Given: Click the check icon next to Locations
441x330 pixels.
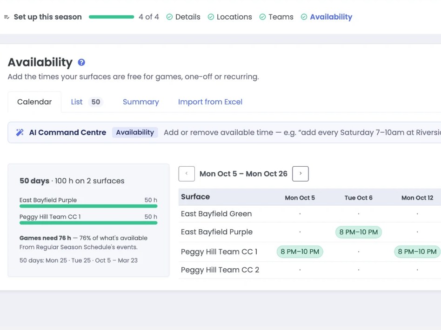Looking at the screenshot, I should (x=211, y=17).
